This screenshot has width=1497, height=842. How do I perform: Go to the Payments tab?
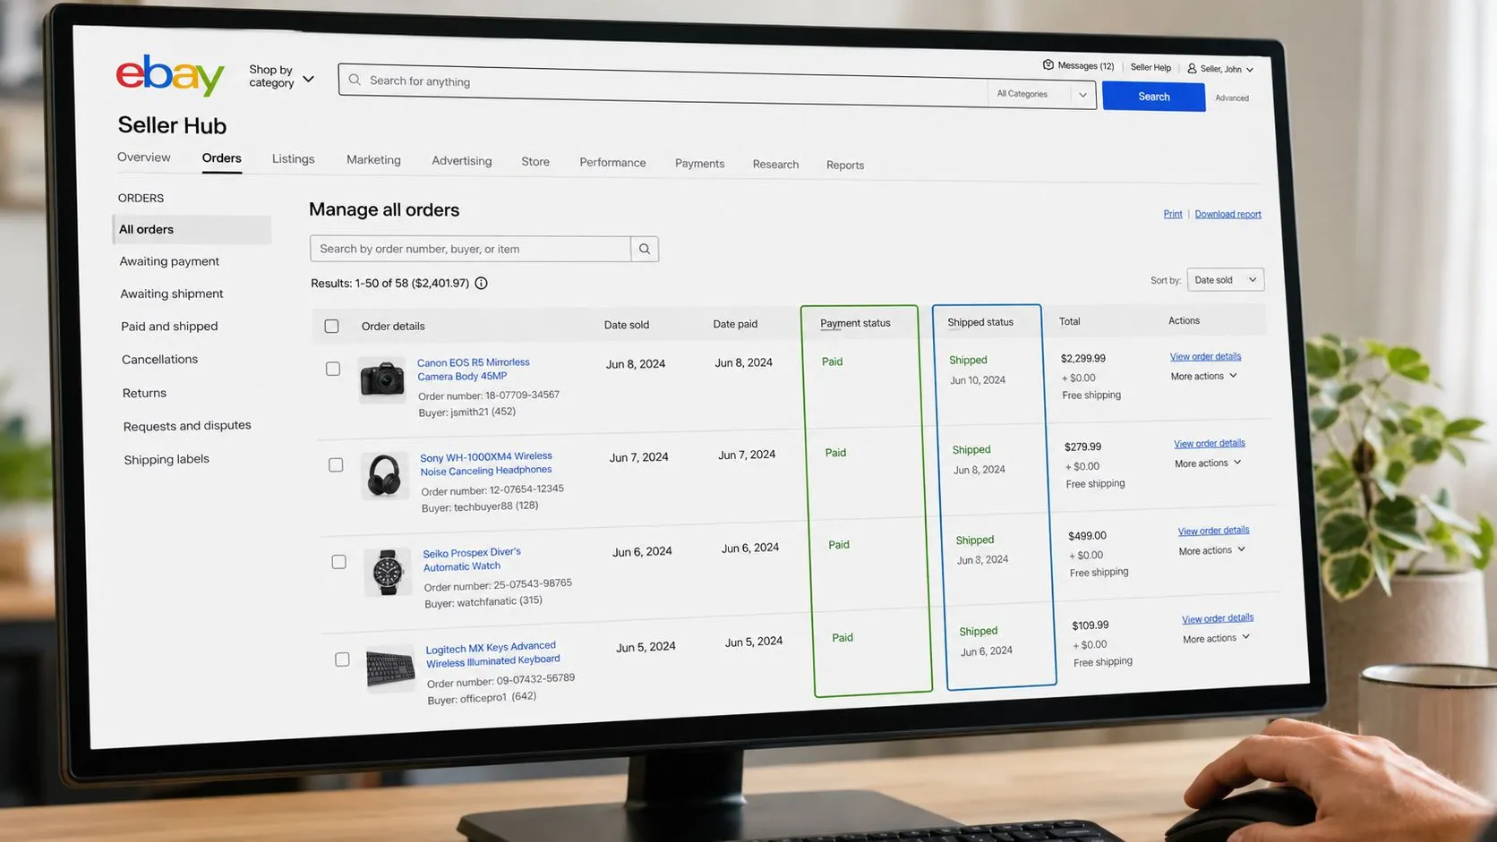click(x=699, y=163)
